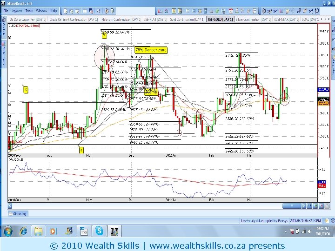
Task: Switch to Gold Continuation [DAY 1] tab
Action: click(187, 20)
